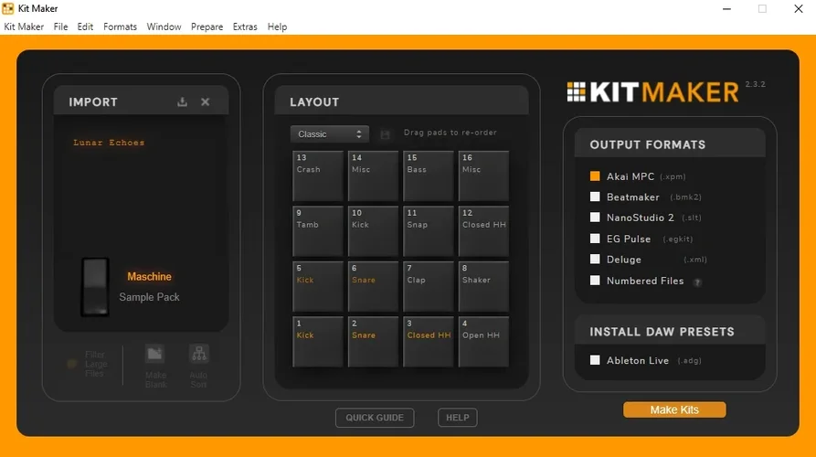Open the Classic layout dropdown
This screenshot has width=816, height=457.
[x=330, y=134]
